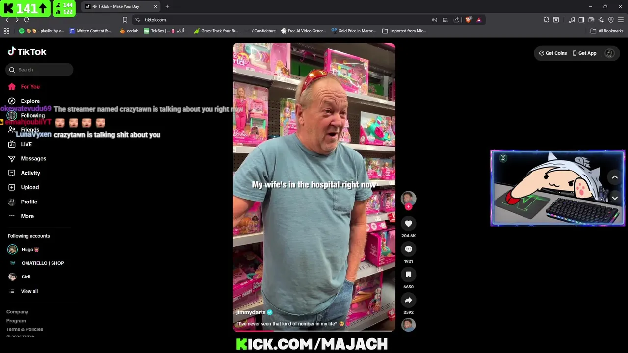Open the Gold Price in Moroc... bookmark
This screenshot has width=628, height=353.
pos(353,31)
